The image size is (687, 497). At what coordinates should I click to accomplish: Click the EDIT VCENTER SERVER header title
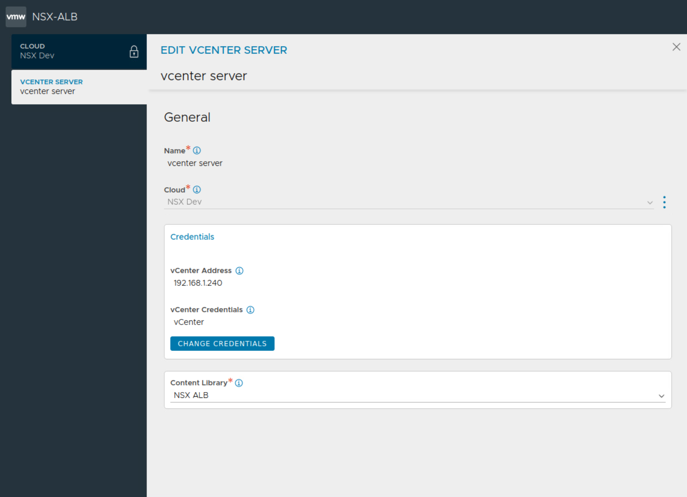(224, 50)
